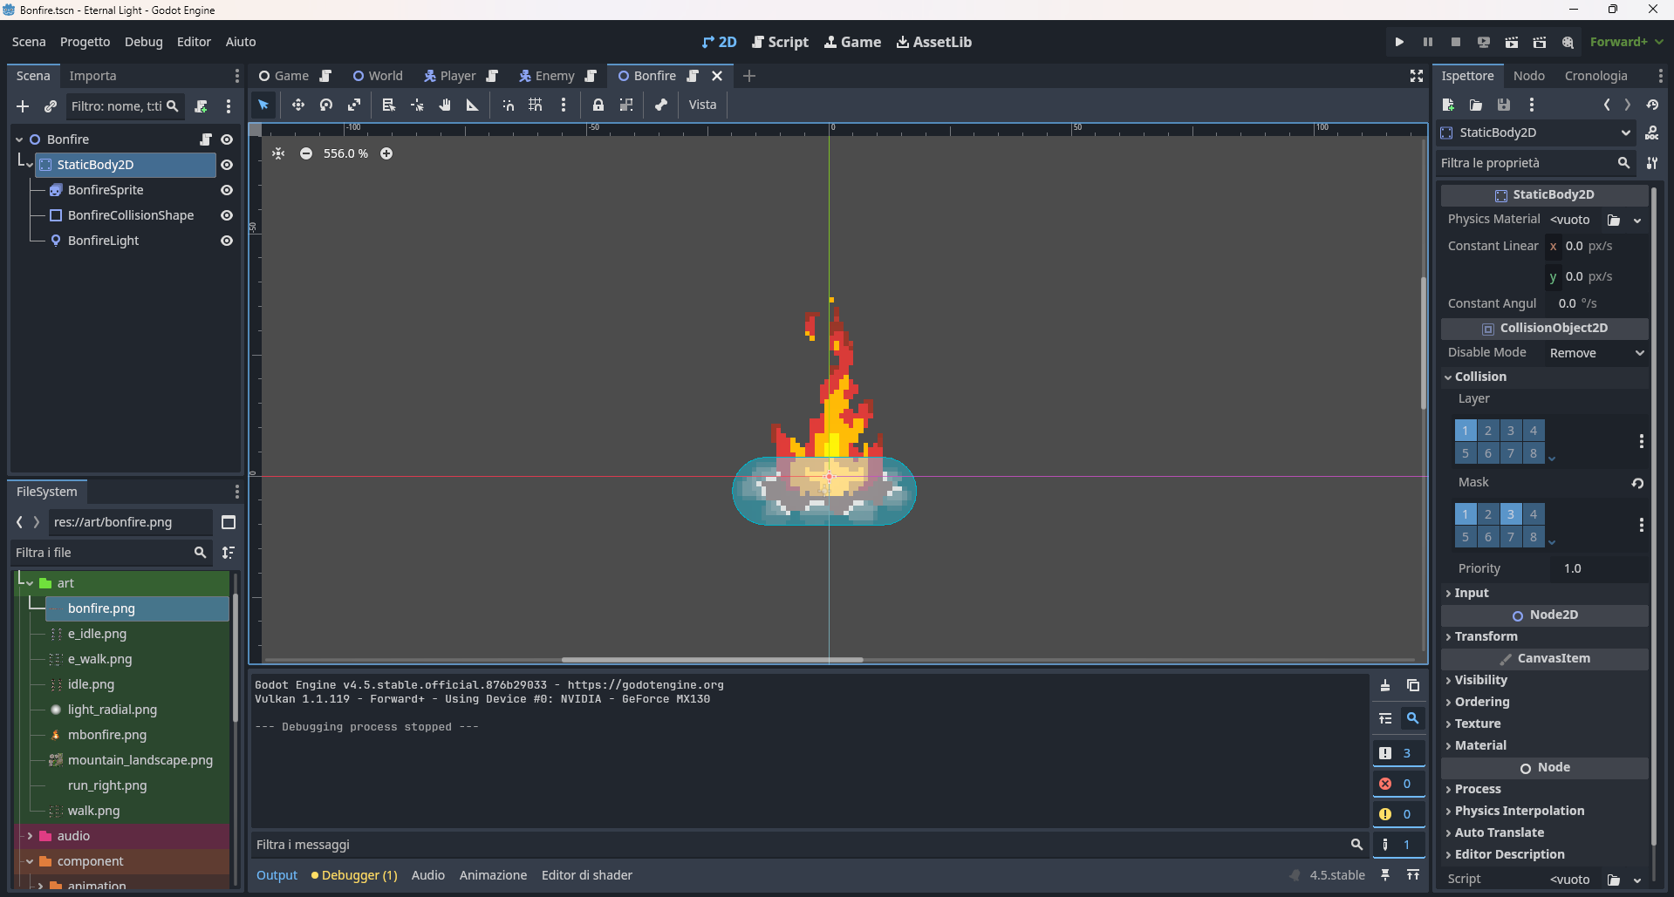Open the Importa tab
This screenshot has height=897, width=1674.
(92, 76)
